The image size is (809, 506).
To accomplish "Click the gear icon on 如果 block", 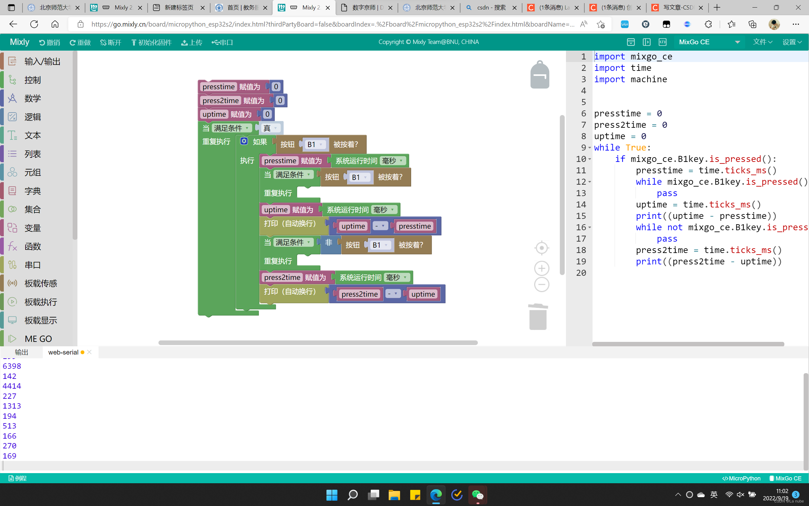I will (x=244, y=141).
